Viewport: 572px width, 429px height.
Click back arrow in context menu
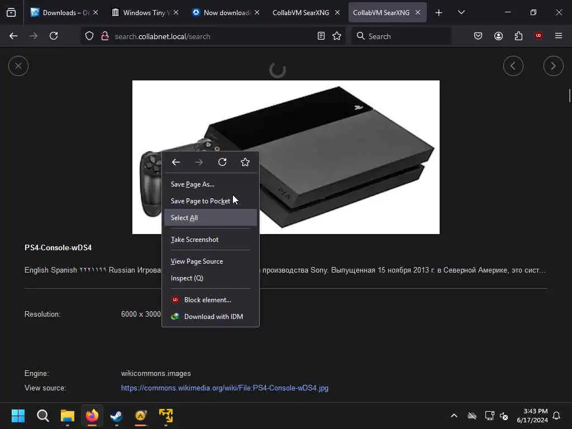(x=176, y=162)
